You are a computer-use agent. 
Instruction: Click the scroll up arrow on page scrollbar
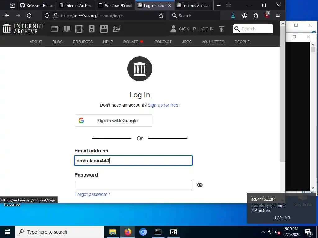[283, 24]
